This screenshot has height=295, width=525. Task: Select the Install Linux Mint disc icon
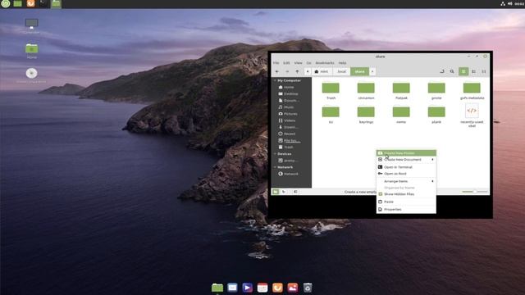pyautogui.click(x=31, y=75)
